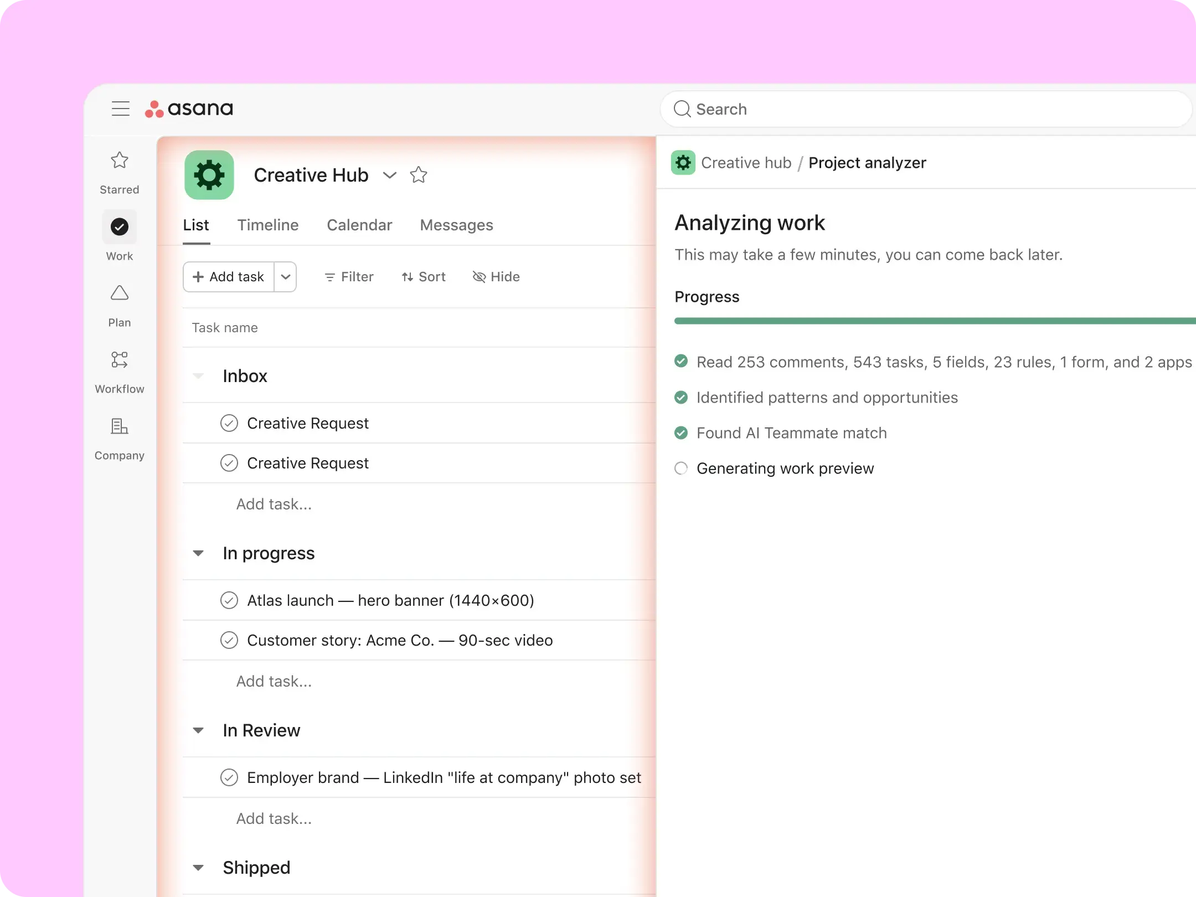
Task: Click Add task under In progress
Action: pyautogui.click(x=274, y=681)
